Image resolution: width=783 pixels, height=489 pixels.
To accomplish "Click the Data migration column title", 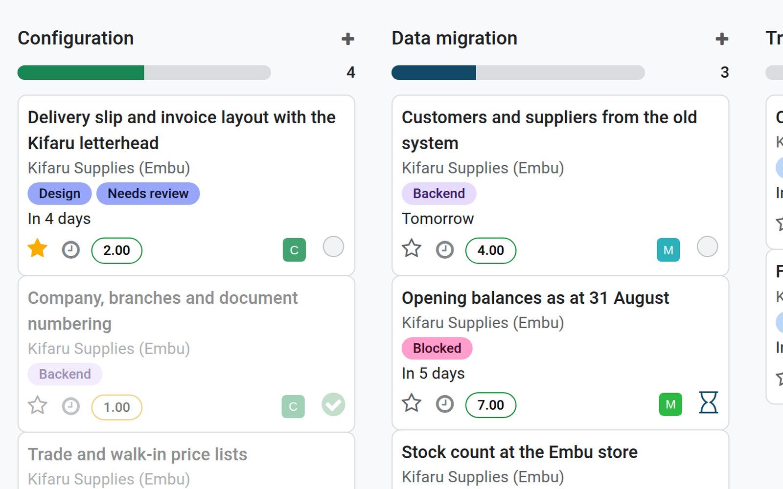I will pos(455,38).
